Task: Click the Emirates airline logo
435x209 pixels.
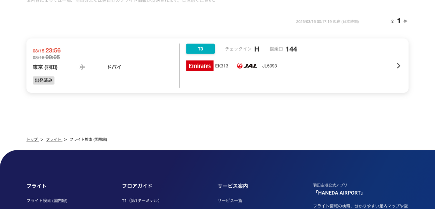Action: [x=200, y=66]
